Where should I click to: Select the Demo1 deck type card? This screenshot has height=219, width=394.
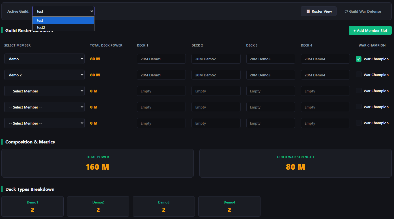[x=33, y=207]
